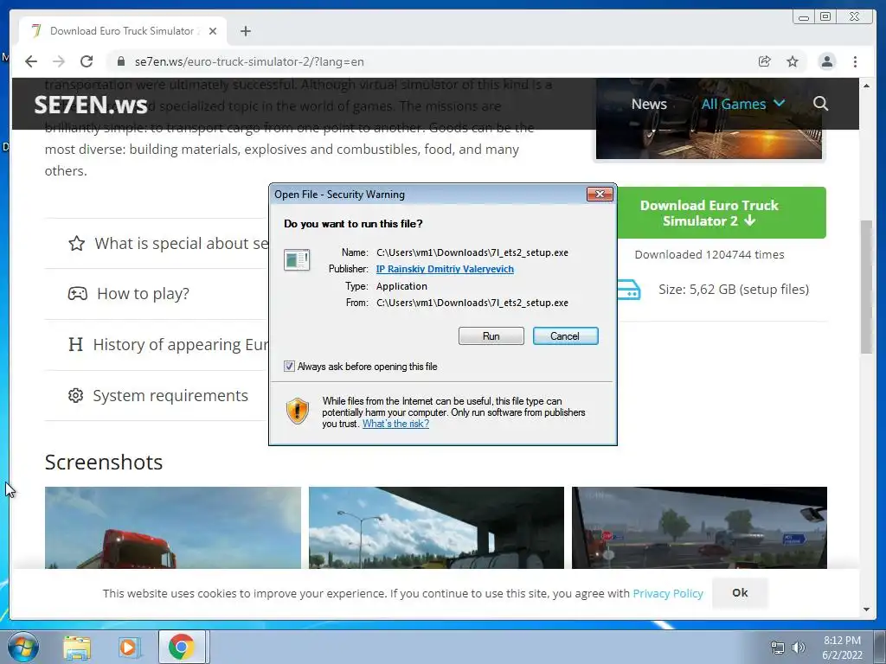886x664 pixels.
Task: Click the scrollbar down arrow
Action: pos(866,610)
